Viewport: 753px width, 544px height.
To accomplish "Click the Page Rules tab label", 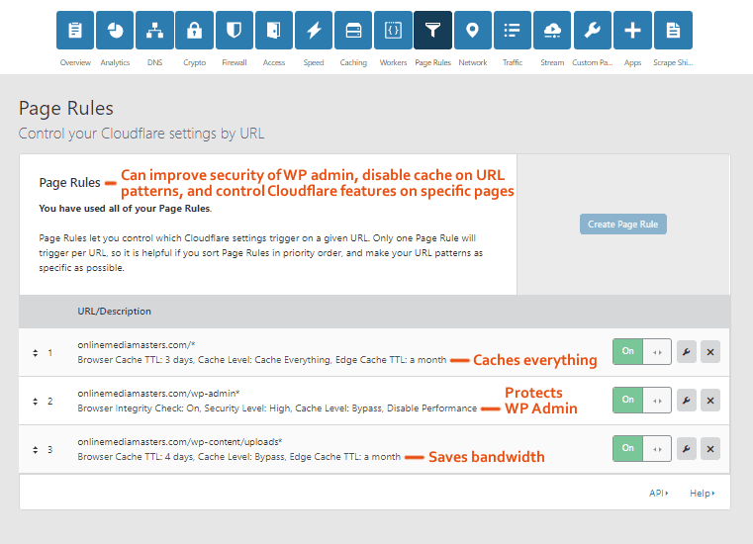I will click(432, 62).
